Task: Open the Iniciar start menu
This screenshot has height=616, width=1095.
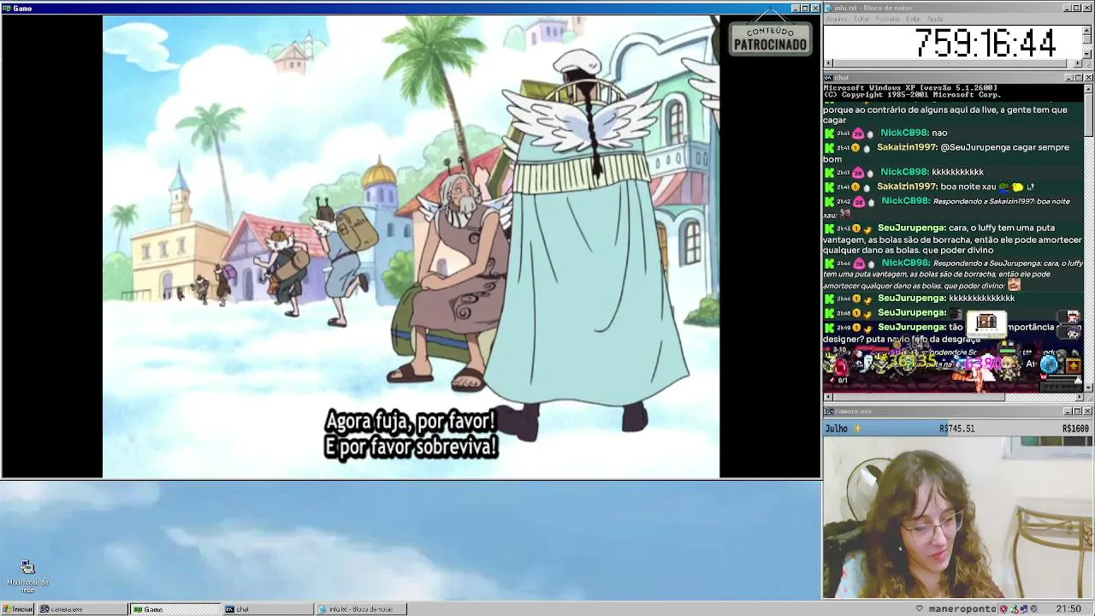Action: tap(17, 609)
